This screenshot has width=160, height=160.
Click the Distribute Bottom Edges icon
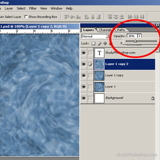pos(122,17)
